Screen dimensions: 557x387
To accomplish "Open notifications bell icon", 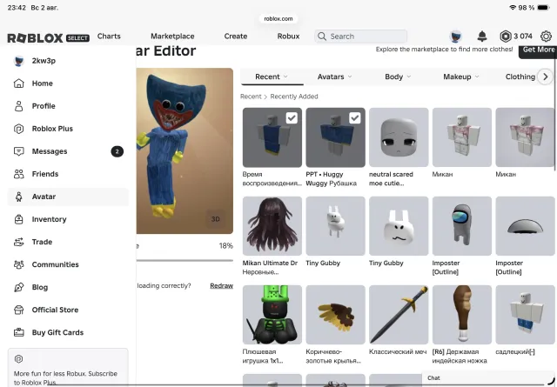I will tap(482, 37).
